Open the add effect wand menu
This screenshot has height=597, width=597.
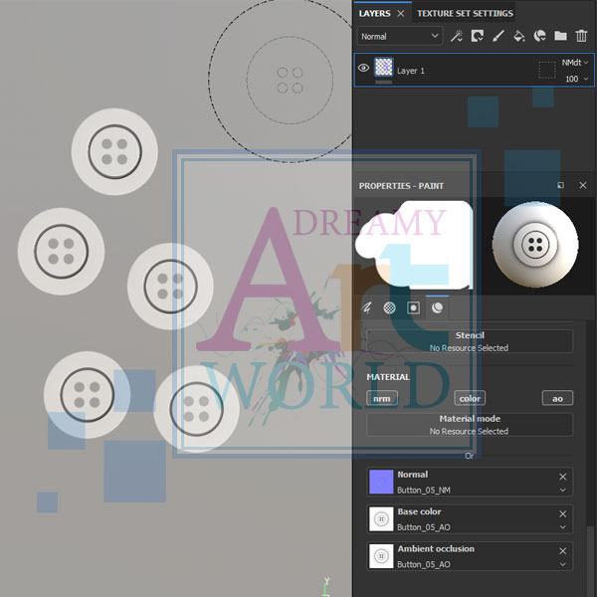pos(457,36)
